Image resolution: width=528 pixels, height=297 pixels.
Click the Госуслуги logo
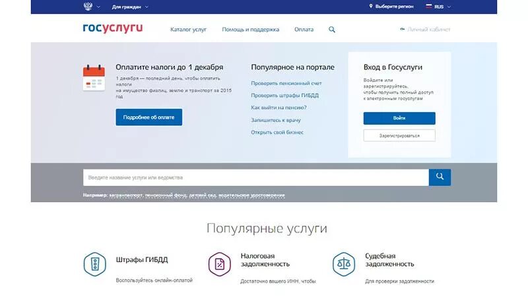click(x=113, y=28)
